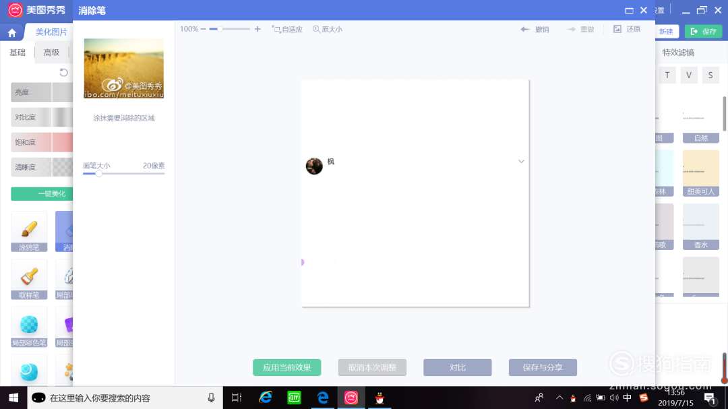Screen dimensions: 728x409
Task: Open Microsoft Edge from taskbar
Action: pos(323,398)
